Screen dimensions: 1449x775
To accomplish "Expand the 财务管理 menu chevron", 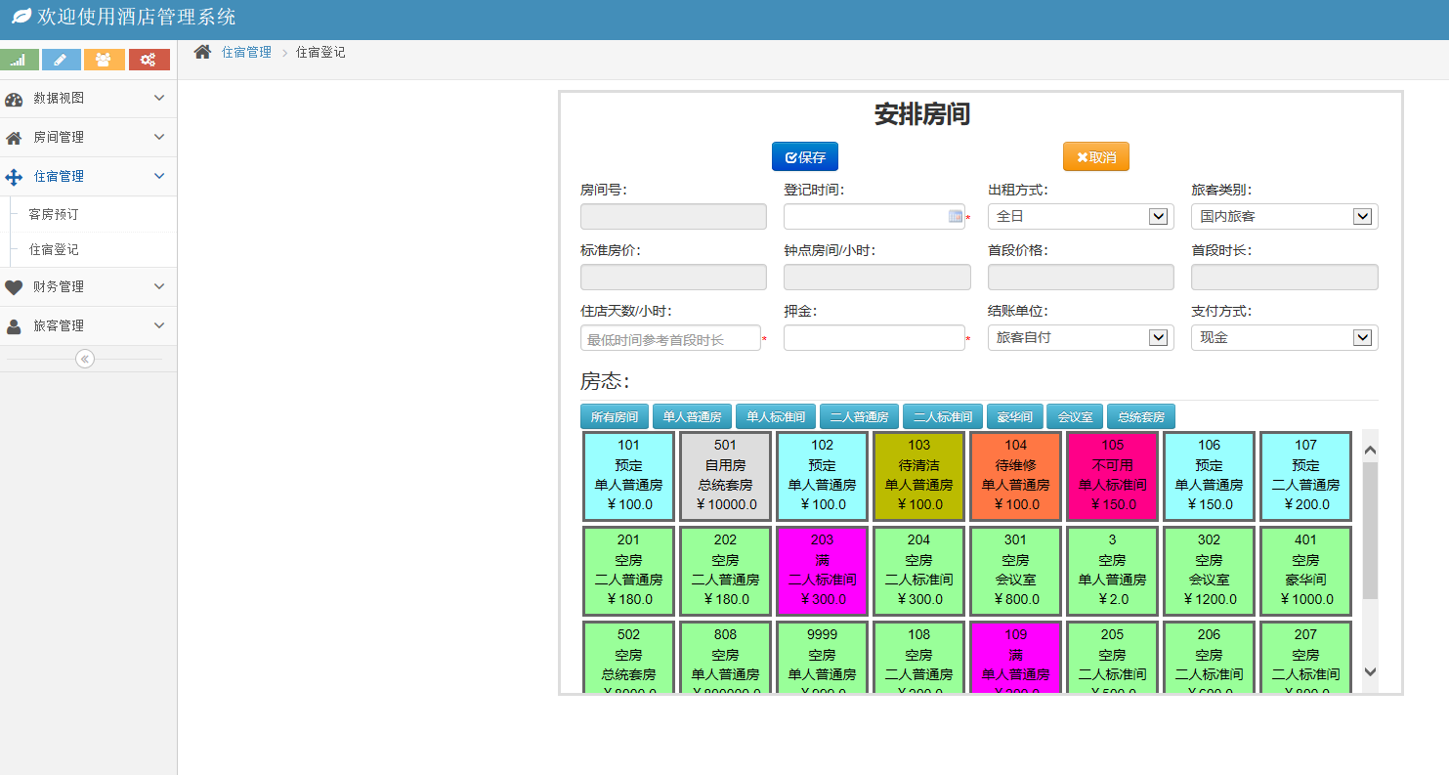I will point(159,286).
